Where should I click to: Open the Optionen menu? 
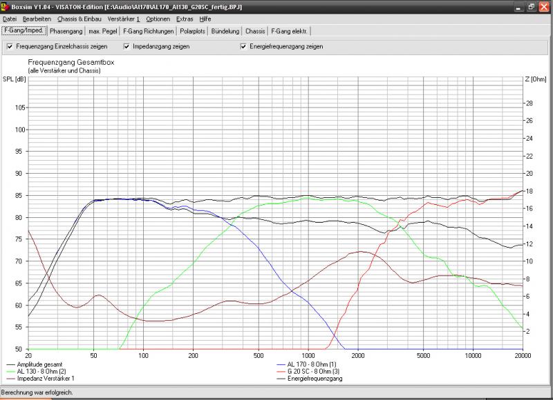[158, 19]
